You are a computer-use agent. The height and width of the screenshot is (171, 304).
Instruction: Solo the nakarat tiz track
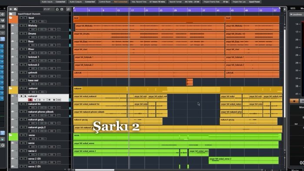(25, 104)
